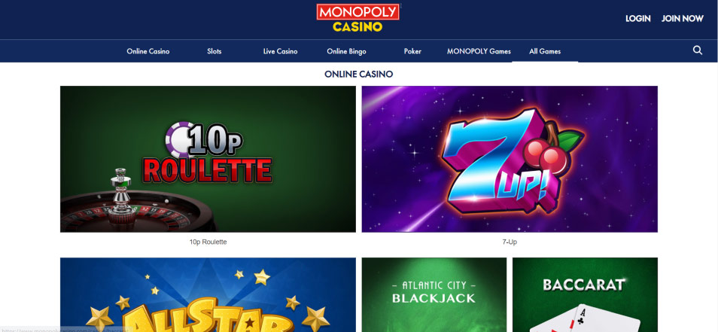718x332 pixels.
Task: Click the Monopoly Casino logo
Action: [358, 18]
